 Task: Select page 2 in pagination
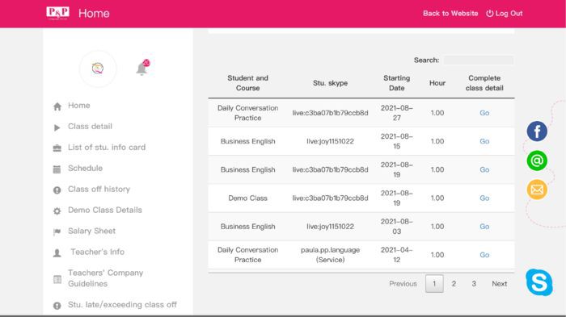454,283
